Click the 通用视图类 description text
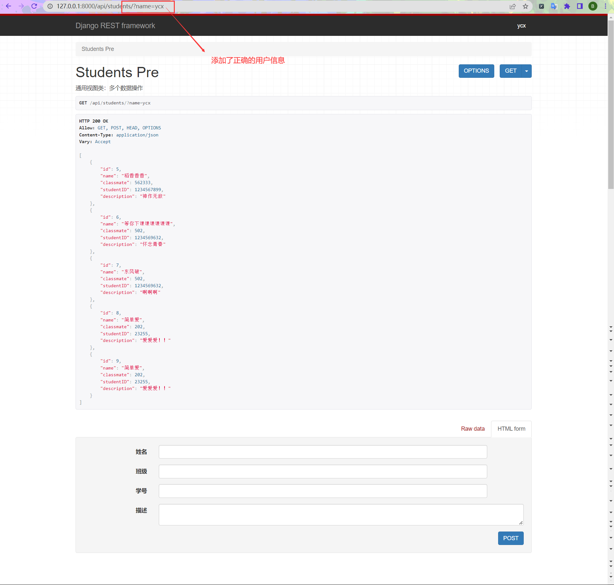The image size is (614, 585). click(109, 88)
